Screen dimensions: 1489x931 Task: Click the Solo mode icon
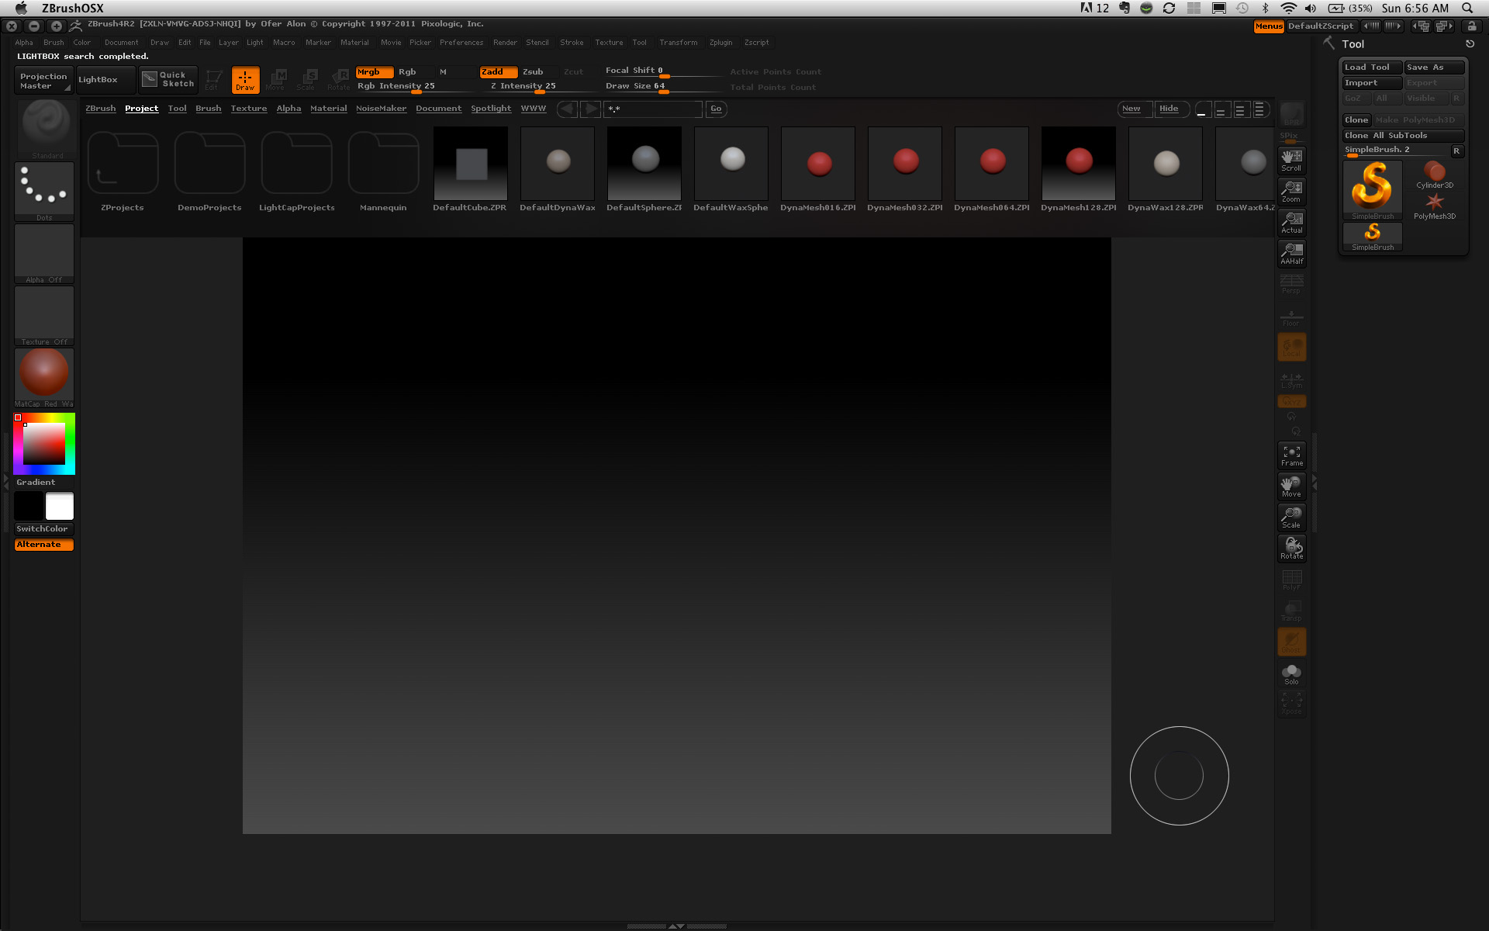1291,673
